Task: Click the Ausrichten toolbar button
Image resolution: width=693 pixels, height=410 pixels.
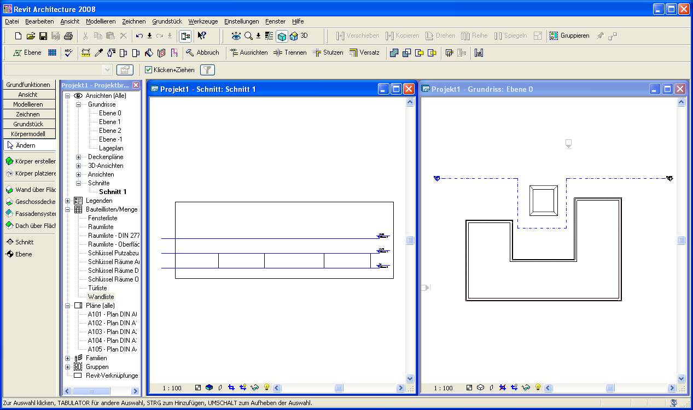Action: click(249, 53)
